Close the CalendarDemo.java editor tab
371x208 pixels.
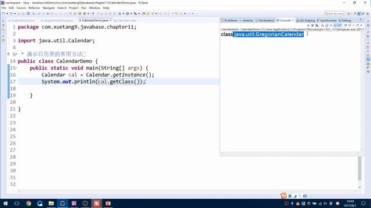point(111,21)
